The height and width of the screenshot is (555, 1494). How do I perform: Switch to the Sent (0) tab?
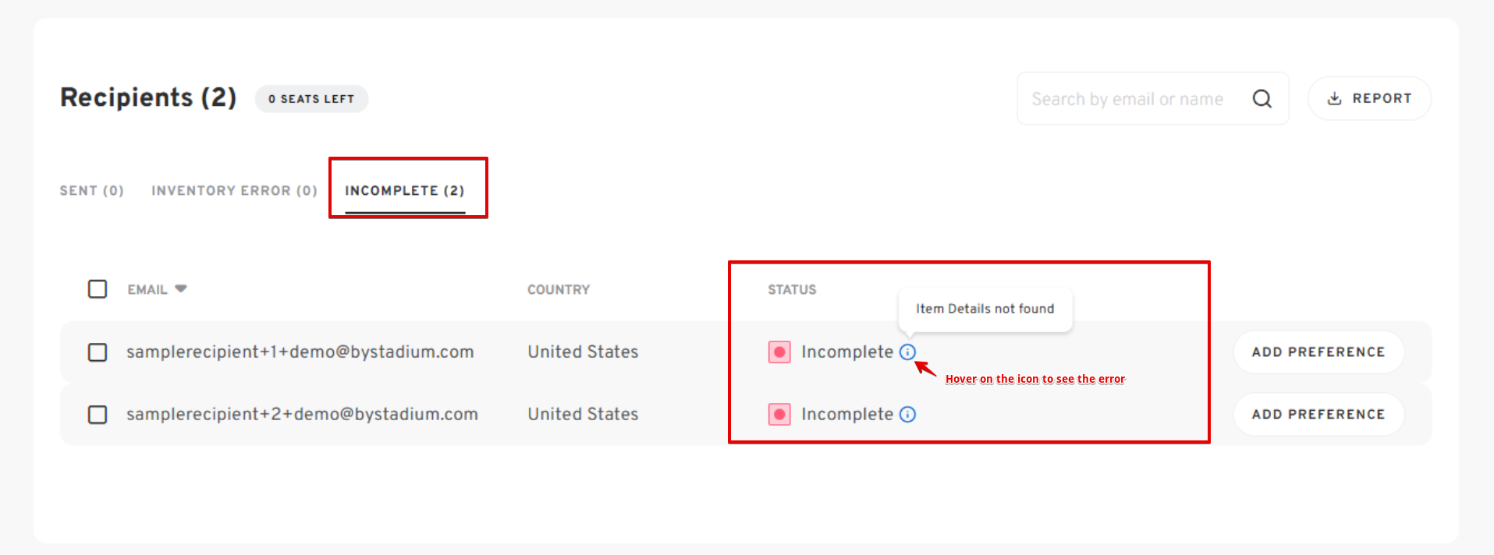(x=92, y=190)
